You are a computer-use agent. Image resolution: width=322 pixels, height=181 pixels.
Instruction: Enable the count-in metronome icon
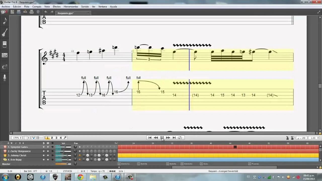[x=293, y=138]
